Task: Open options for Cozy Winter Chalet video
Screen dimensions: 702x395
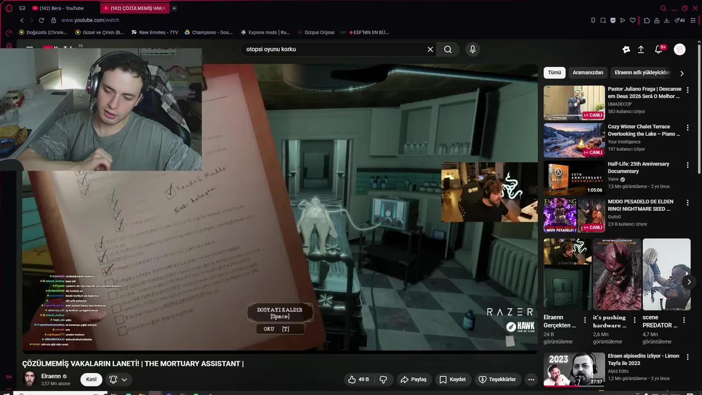Action: click(688, 127)
